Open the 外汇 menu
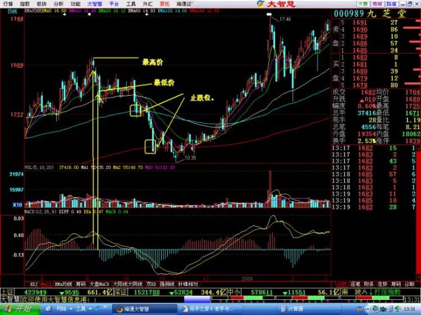The height and width of the screenshot is (315, 421). [x=148, y=4]
